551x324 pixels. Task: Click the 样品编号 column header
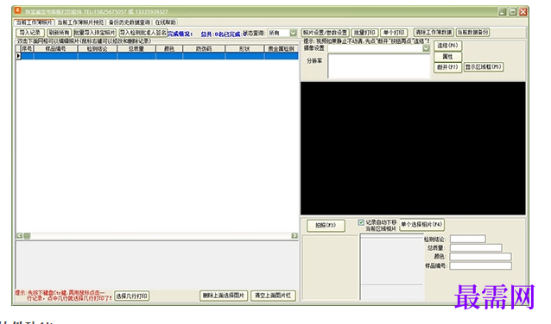click(x=55, y=49)
